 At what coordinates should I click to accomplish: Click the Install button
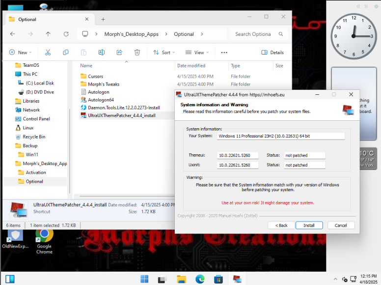[309, 226]
